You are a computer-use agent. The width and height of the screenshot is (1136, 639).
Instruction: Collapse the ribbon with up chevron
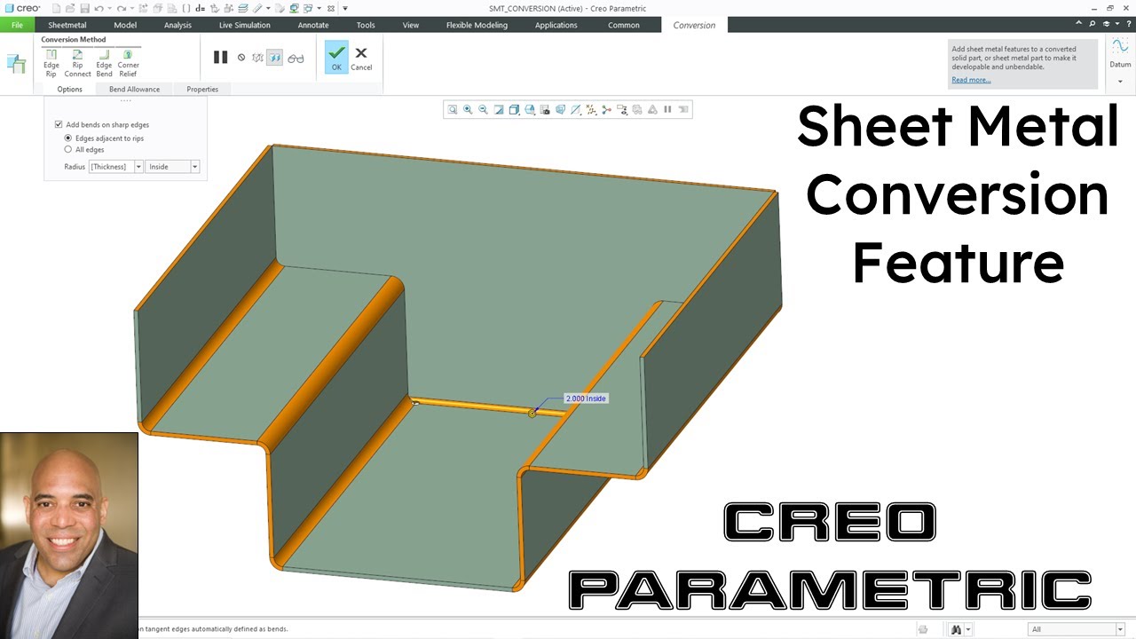coord(1079,25)
